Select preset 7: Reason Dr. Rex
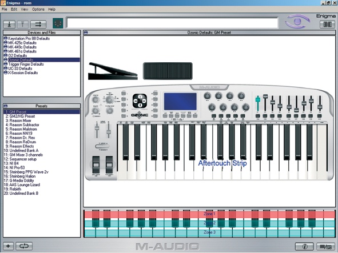The image size is (338, 253). [x=20, y=138]
